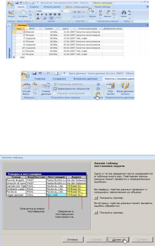
Task: Open the Записи records group button
Action: click(x=92, y=14)
